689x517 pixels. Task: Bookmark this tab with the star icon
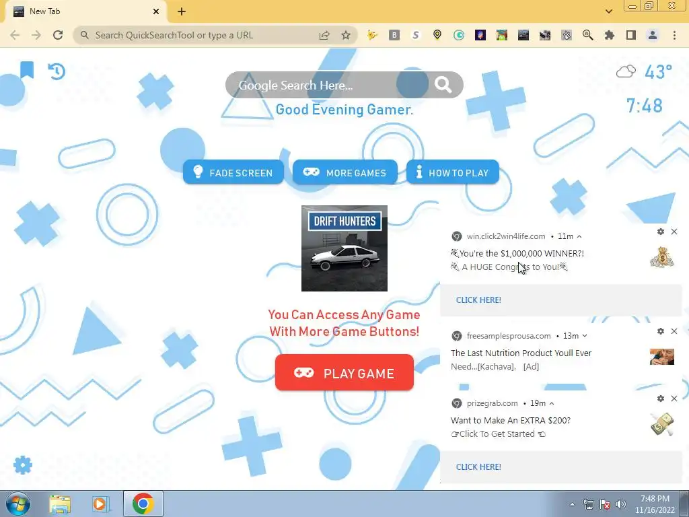tap(346, 35)
